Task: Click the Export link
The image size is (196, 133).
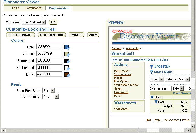Action: (118, 78)
